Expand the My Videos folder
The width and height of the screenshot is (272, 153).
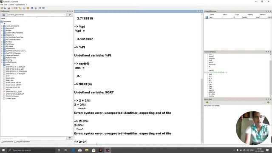(2, 46)
